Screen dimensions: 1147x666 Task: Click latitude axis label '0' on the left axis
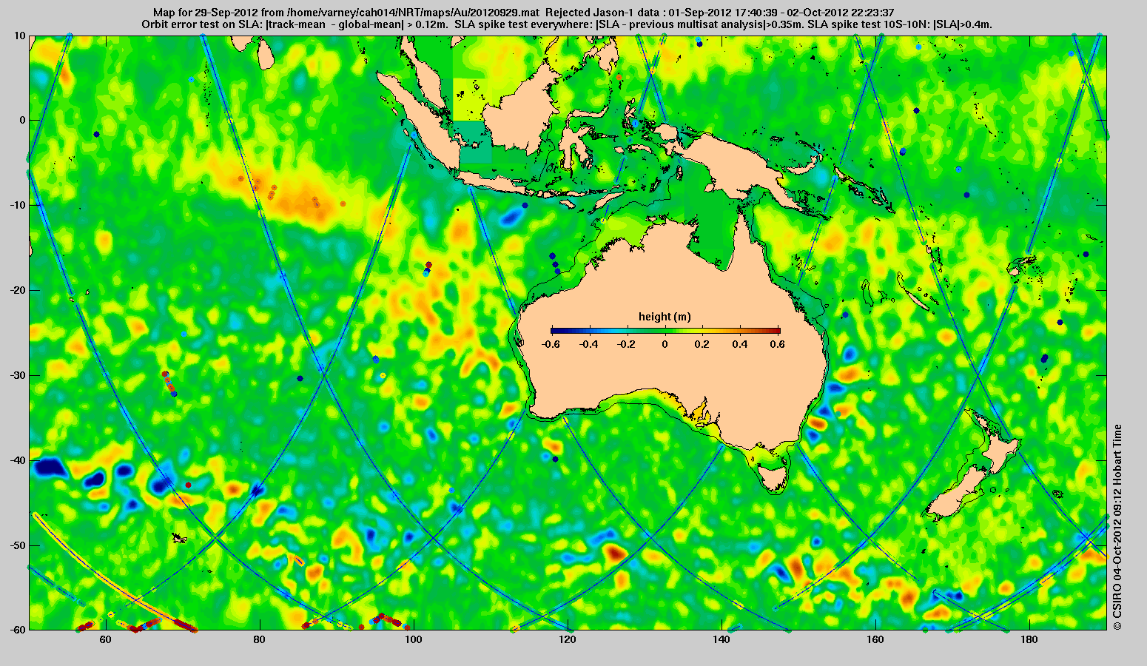click(x=22, y=120)
